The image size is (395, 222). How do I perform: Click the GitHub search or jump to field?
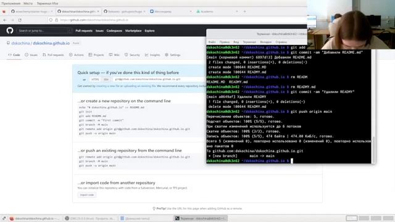(x=44, y=31)
